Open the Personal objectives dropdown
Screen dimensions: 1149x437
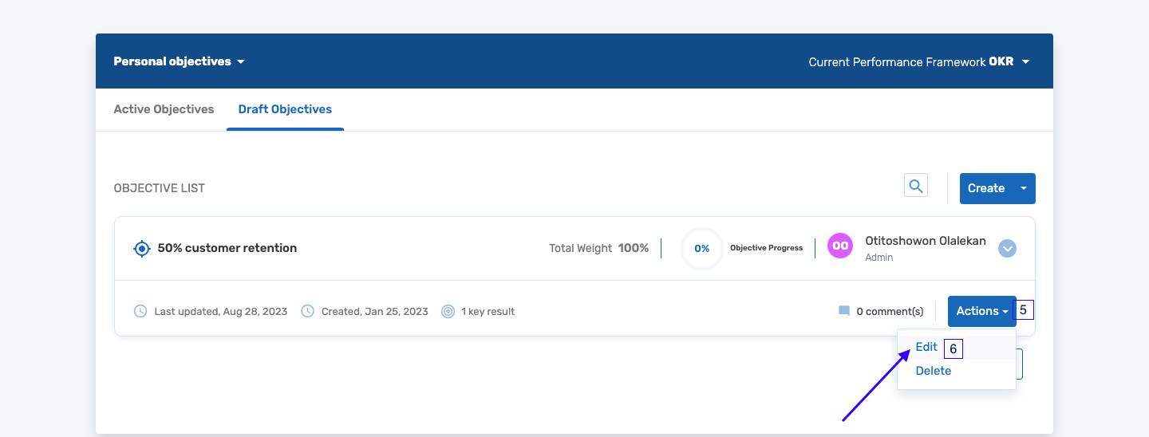pos(179,61)
